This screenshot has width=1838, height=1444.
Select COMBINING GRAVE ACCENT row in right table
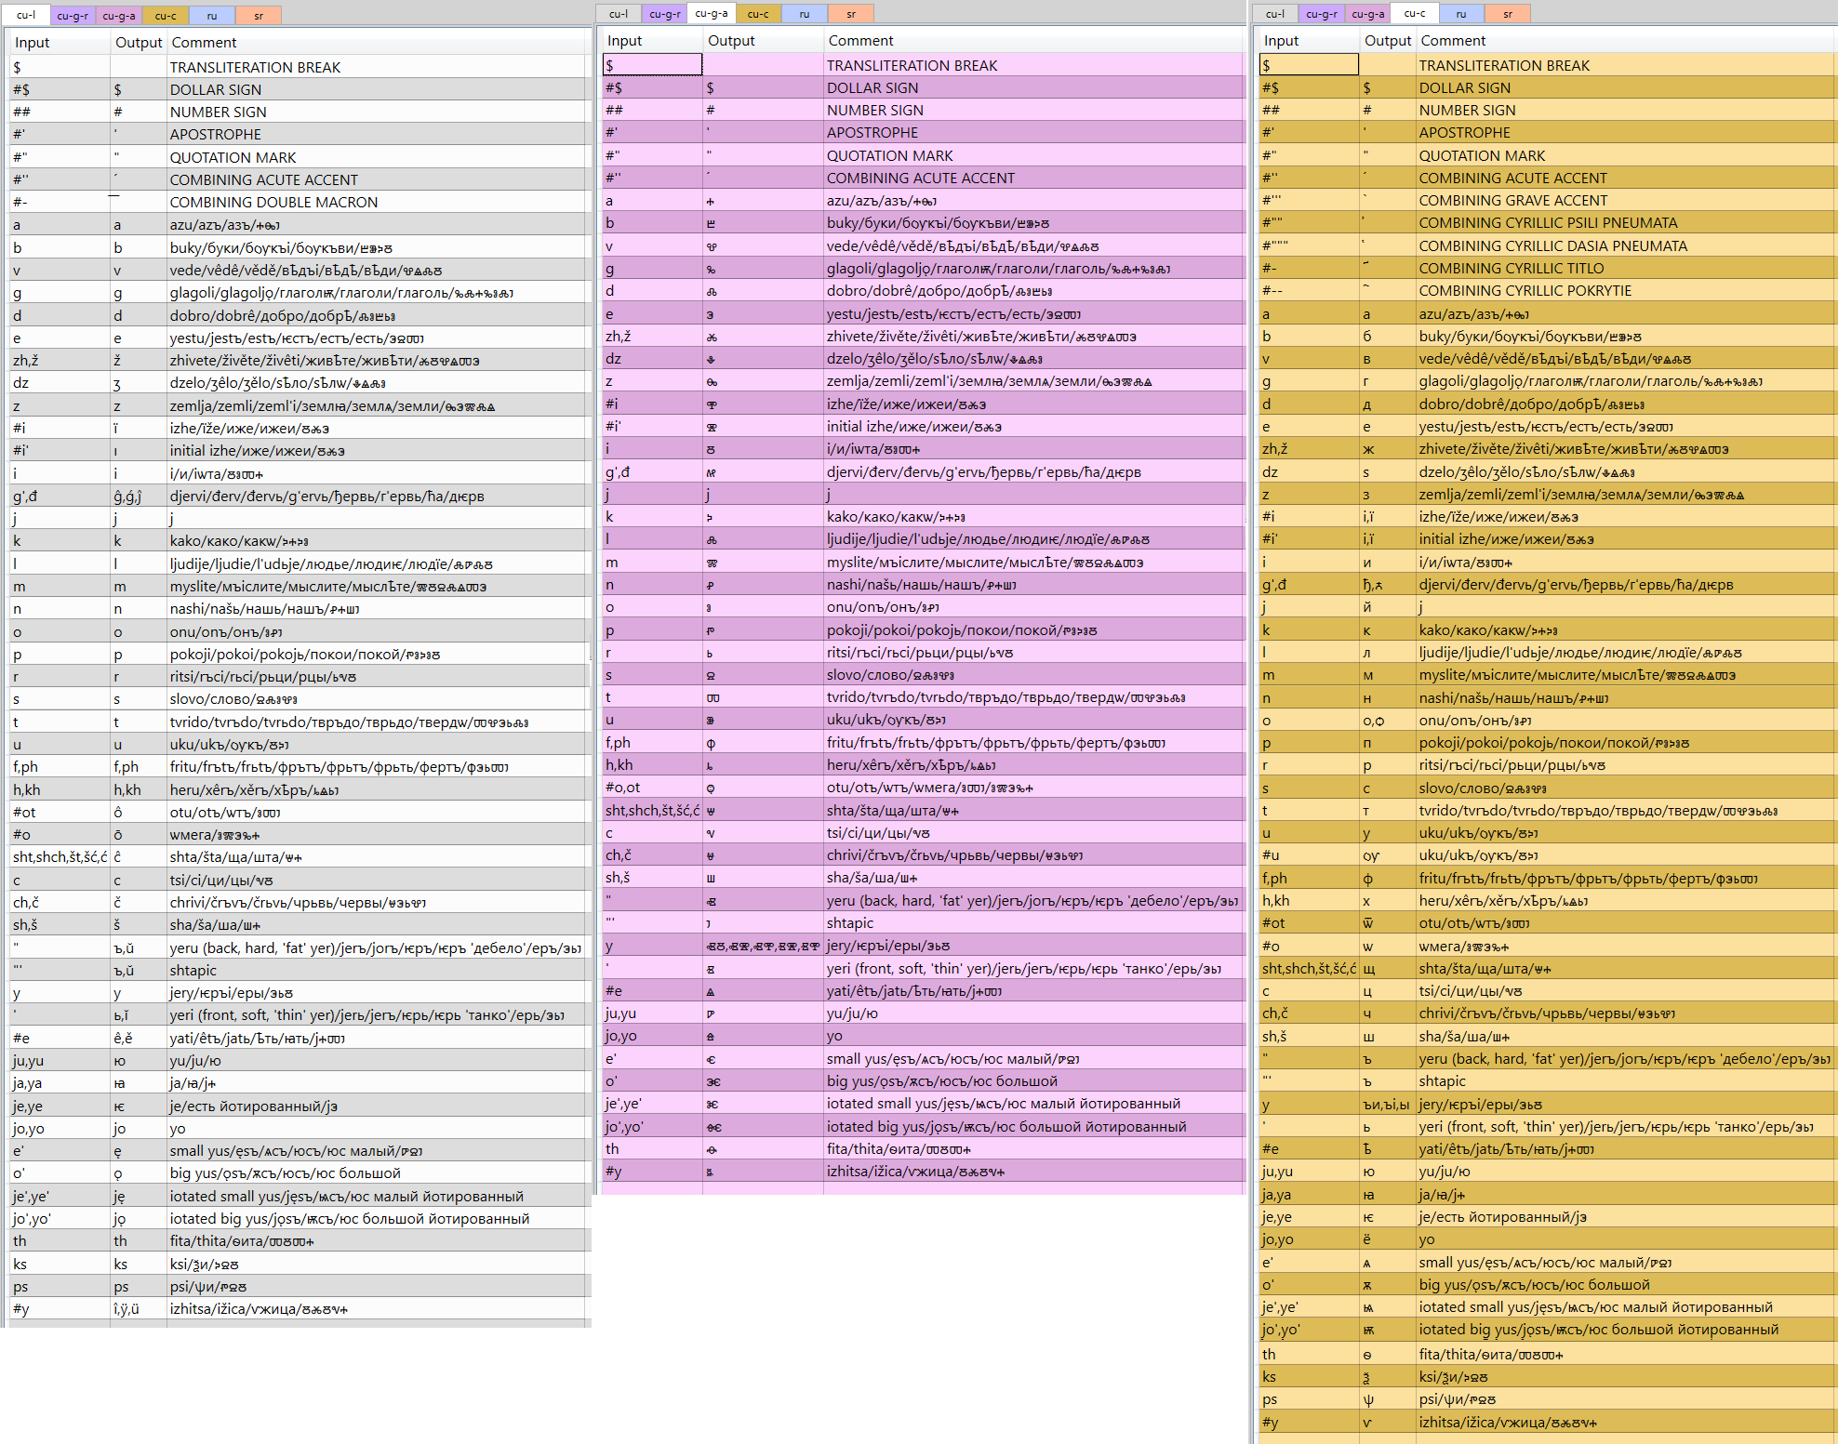1512,200
